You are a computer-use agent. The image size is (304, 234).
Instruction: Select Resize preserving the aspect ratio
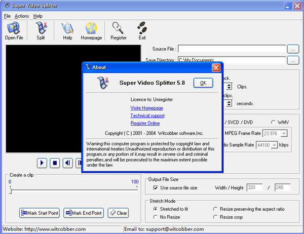coord(216,209)
